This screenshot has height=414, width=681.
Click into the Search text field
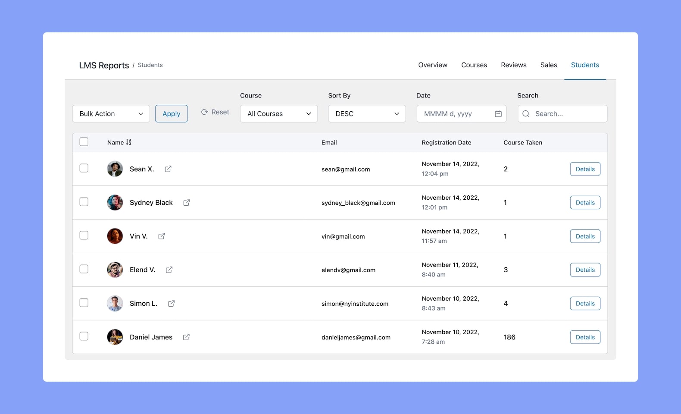[562, 114]
